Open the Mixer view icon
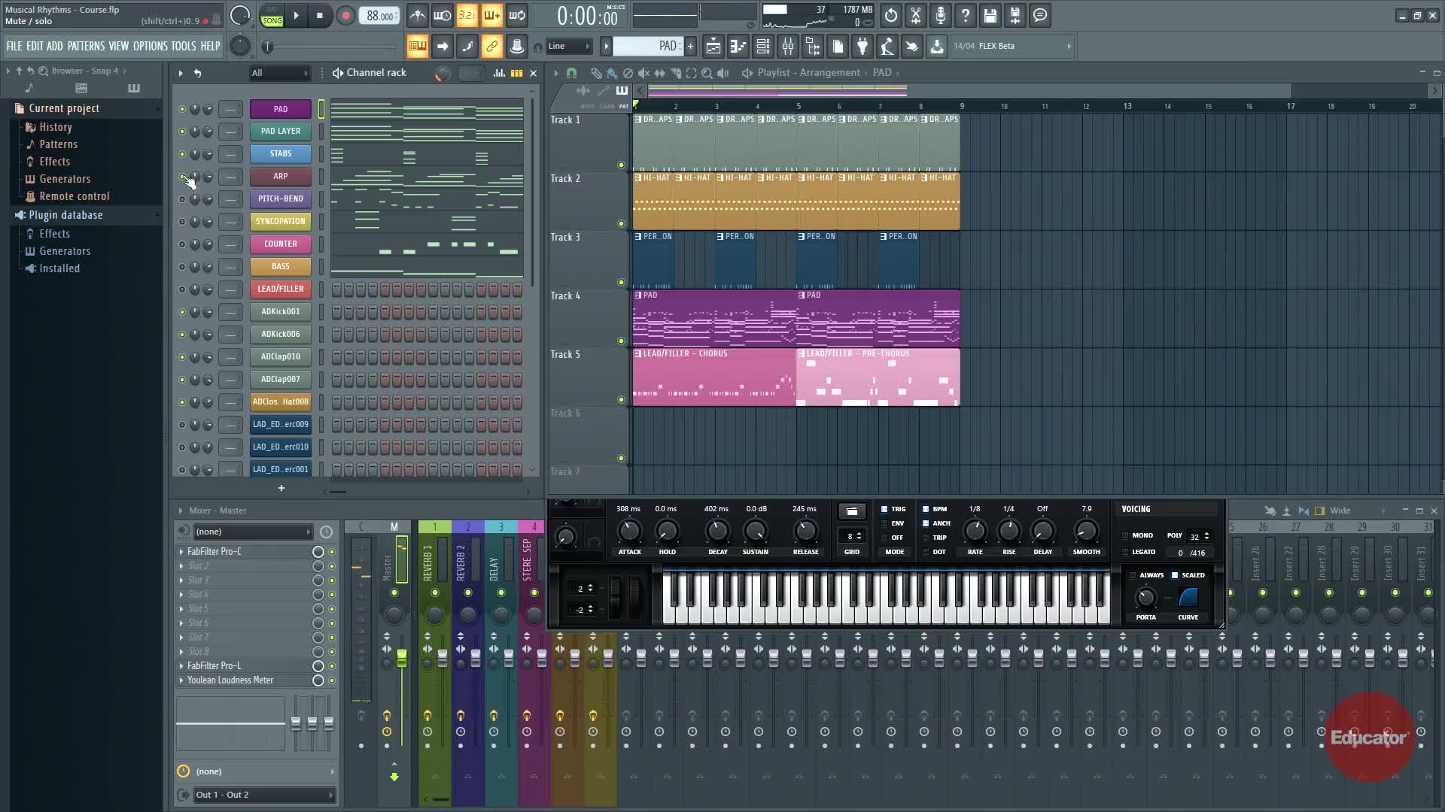 [x=788, y=47]
